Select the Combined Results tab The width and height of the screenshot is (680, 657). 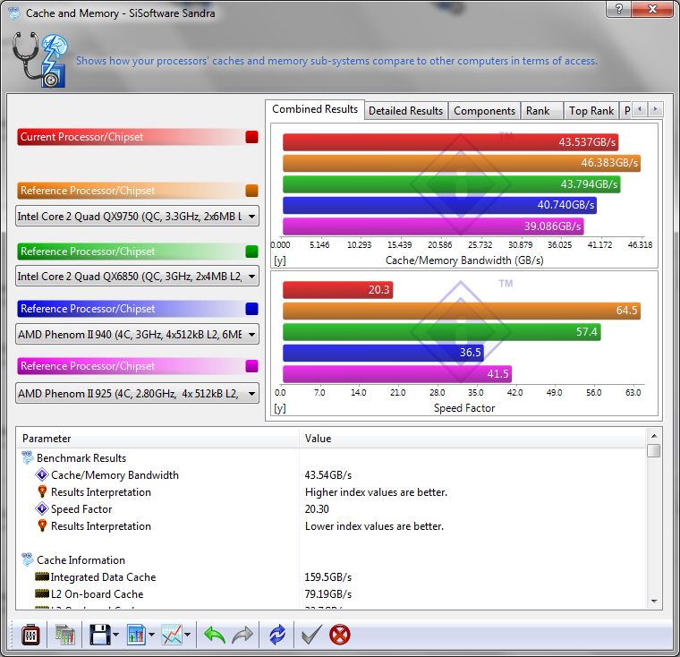coord(315,109)
